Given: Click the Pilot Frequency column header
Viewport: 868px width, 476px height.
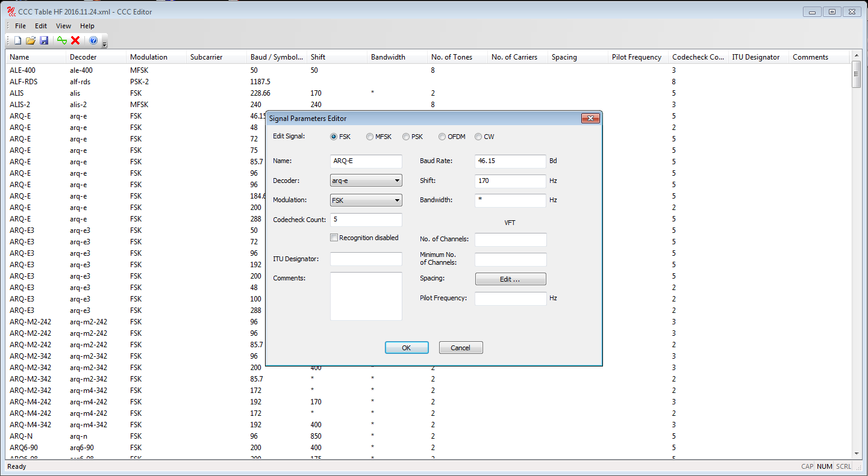Looking at the screenshot, I should pos(639,57).
